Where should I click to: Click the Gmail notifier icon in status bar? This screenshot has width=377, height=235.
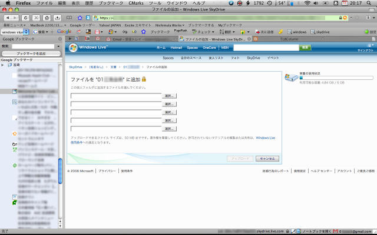(x=335, y=231)
